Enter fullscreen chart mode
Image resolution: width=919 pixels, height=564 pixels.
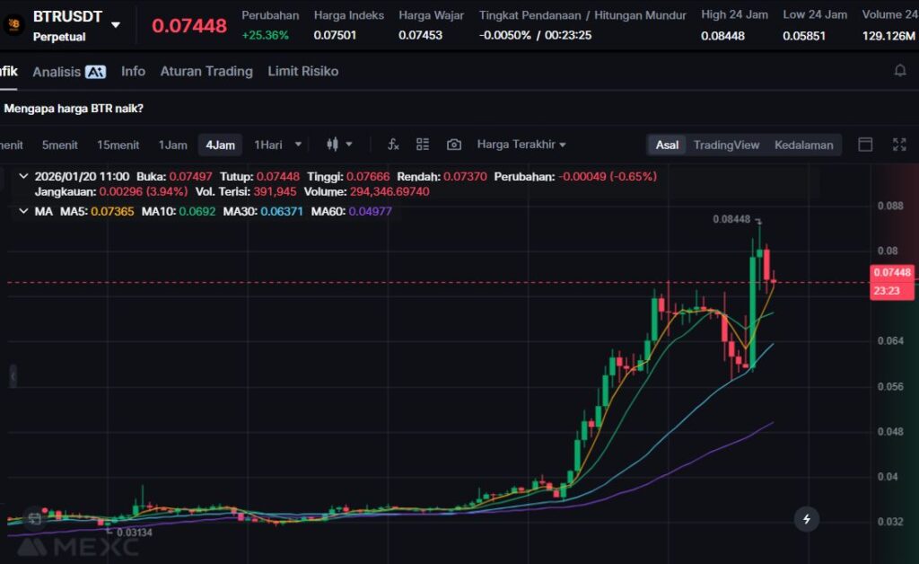(x=899, y=145)
